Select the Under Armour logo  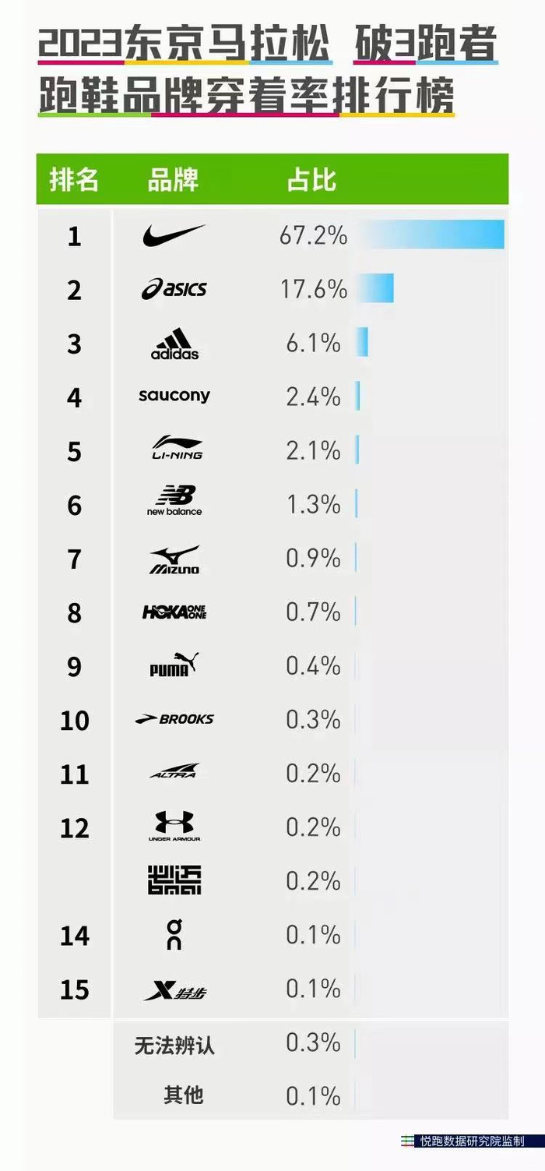click(174, 827)
